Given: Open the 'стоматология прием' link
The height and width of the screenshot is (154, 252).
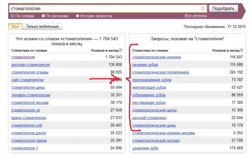Looking at the screenshot, I should tap(29, 141).
